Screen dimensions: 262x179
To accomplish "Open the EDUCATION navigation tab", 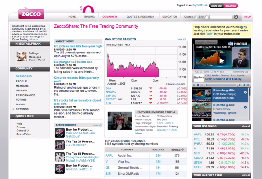I will click(x=170, y=17).
